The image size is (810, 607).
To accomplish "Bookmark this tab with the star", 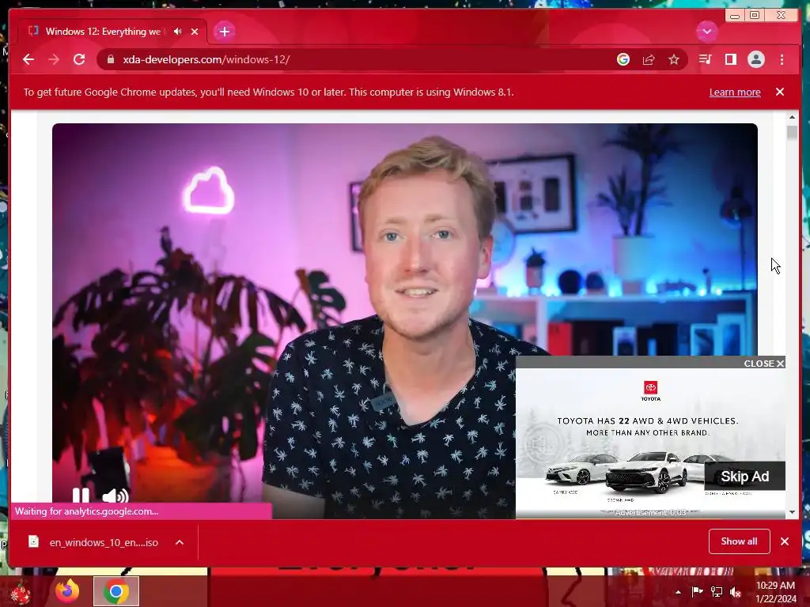I will [674, 59].
